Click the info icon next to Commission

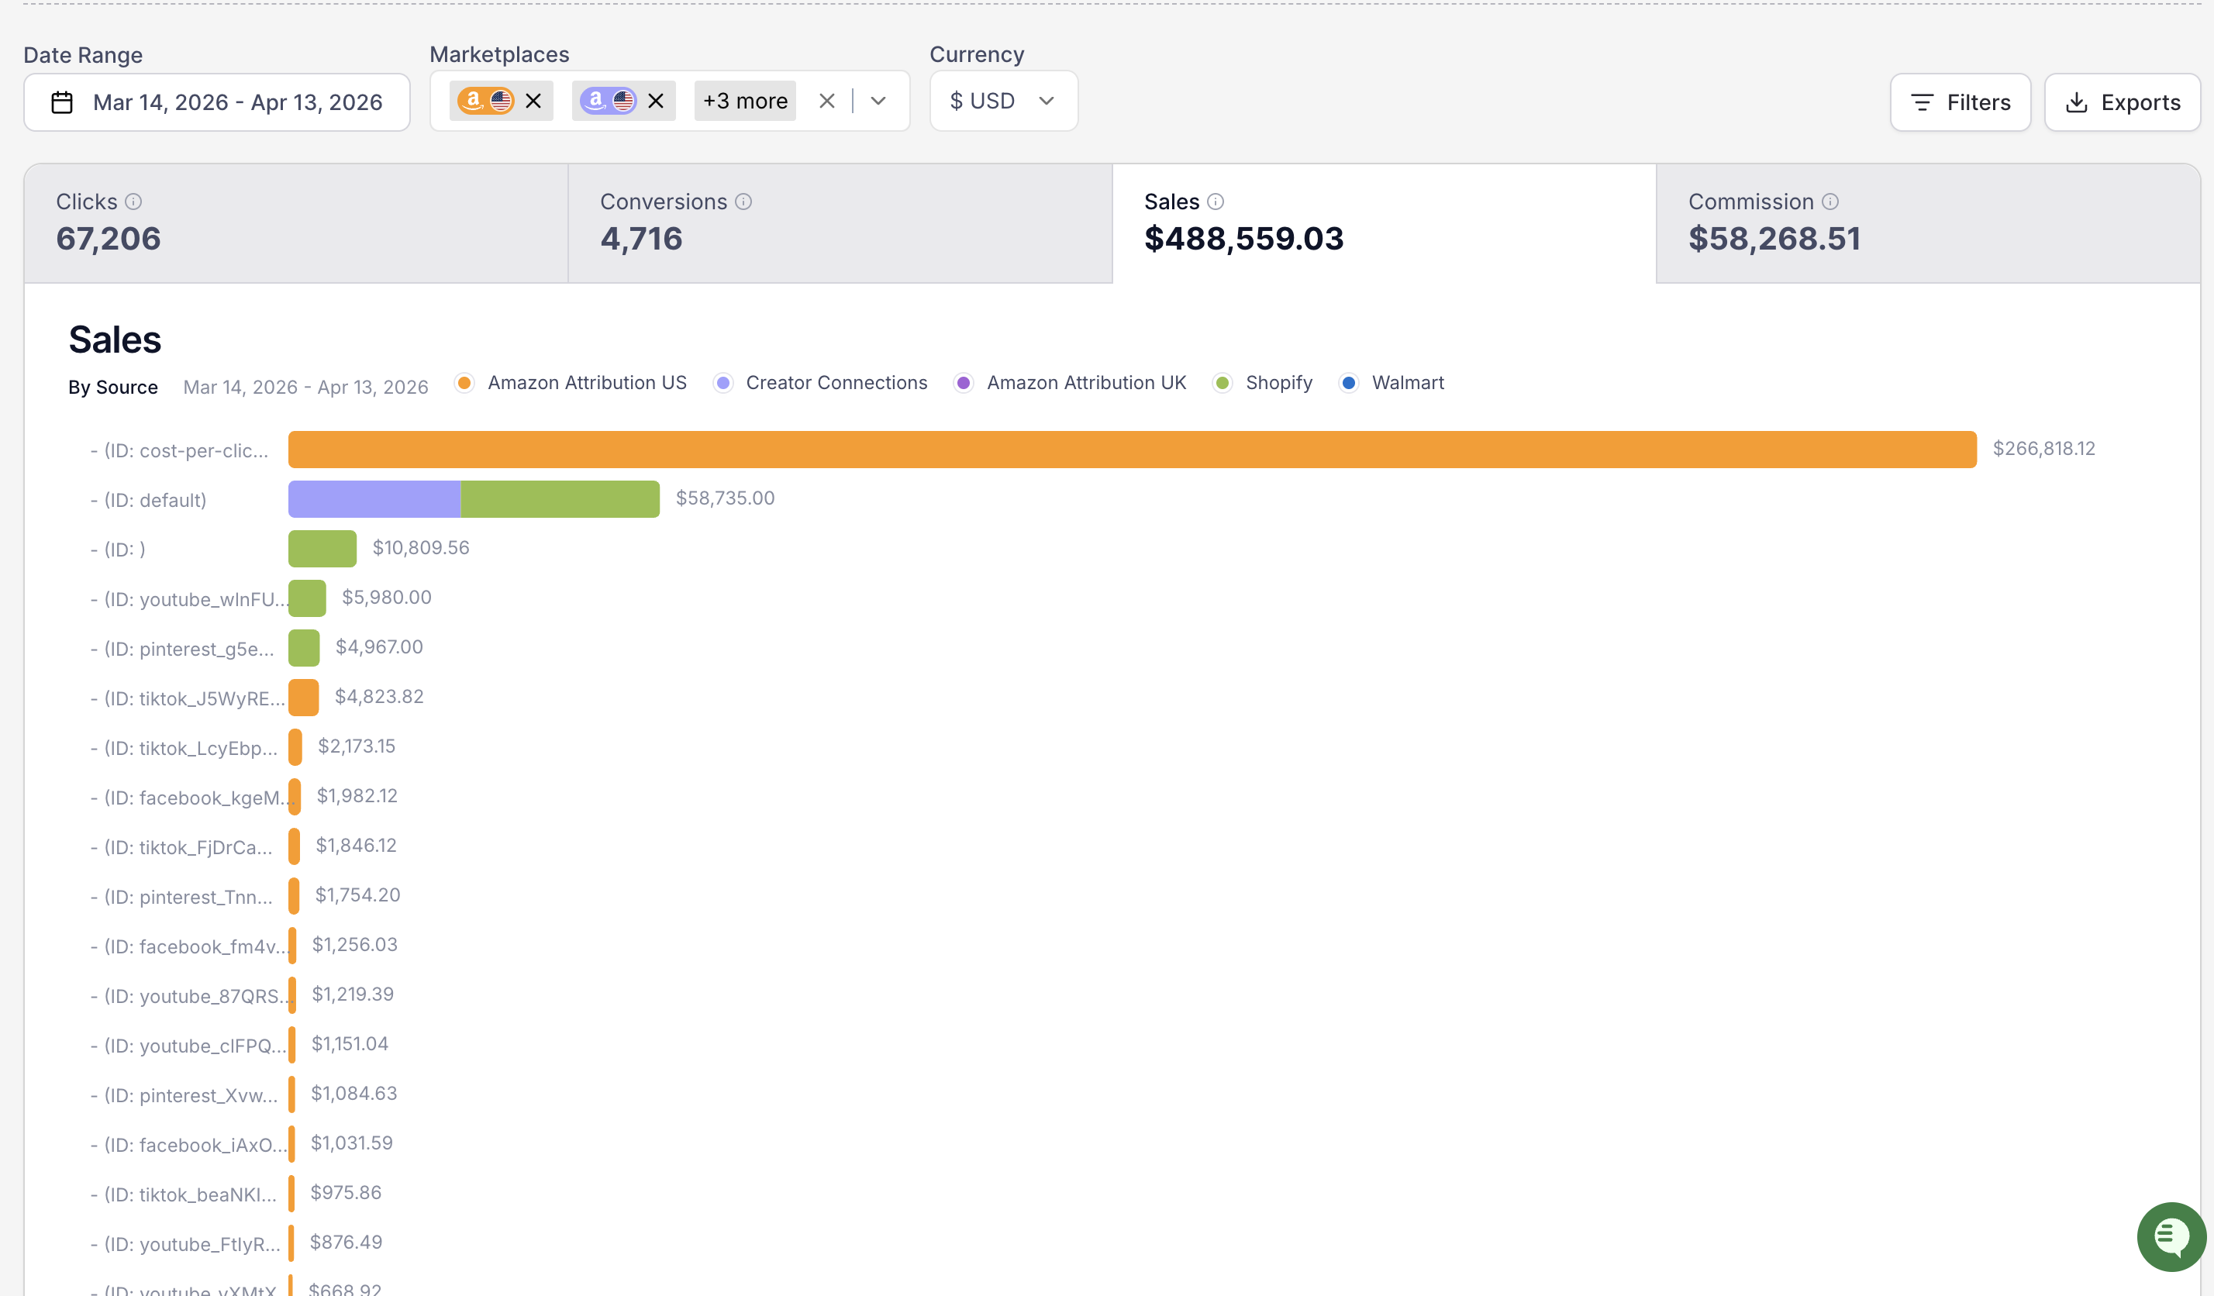tap(1830, 202)
